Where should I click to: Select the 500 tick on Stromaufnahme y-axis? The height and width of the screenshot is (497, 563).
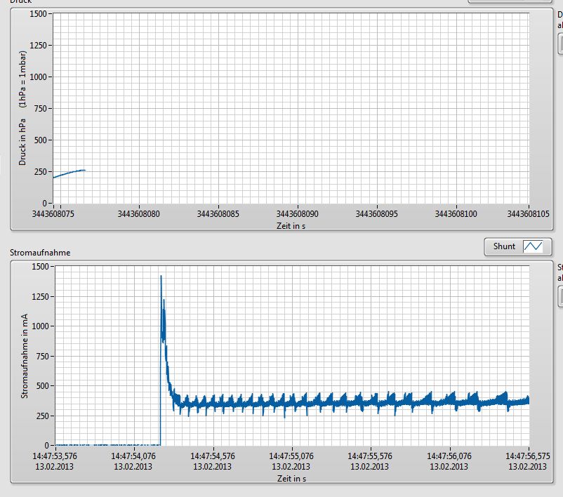tap(42, 385)
